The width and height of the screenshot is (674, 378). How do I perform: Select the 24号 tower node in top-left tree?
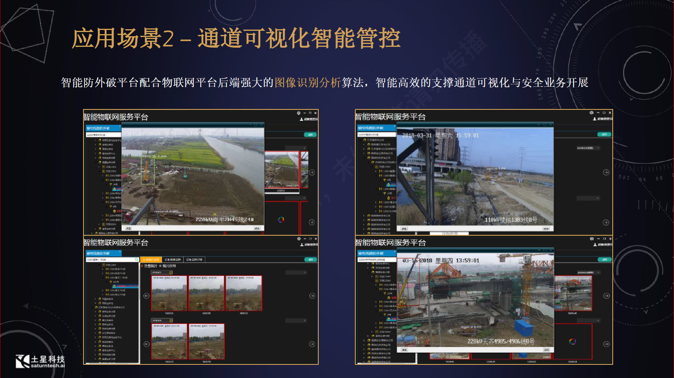[113, 184]
